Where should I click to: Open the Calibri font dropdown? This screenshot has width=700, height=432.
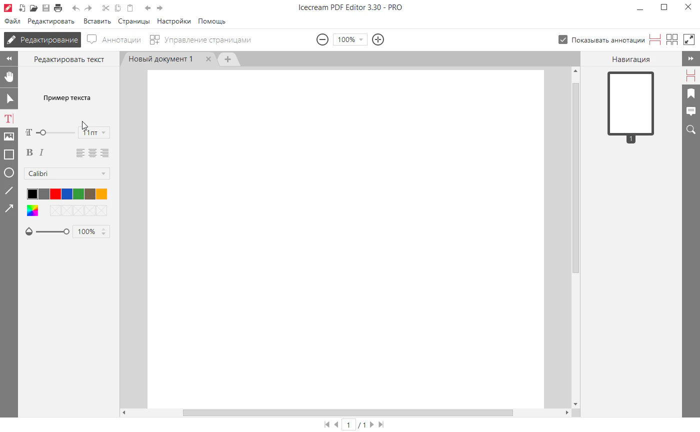[x=67, y=173]
